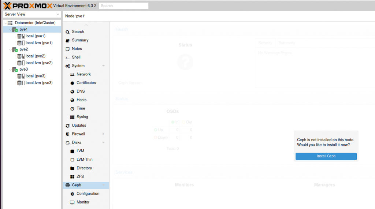Click the pve2 node icon
The image size is (375, 209).
pyautogui.click(x=15, y=49)
